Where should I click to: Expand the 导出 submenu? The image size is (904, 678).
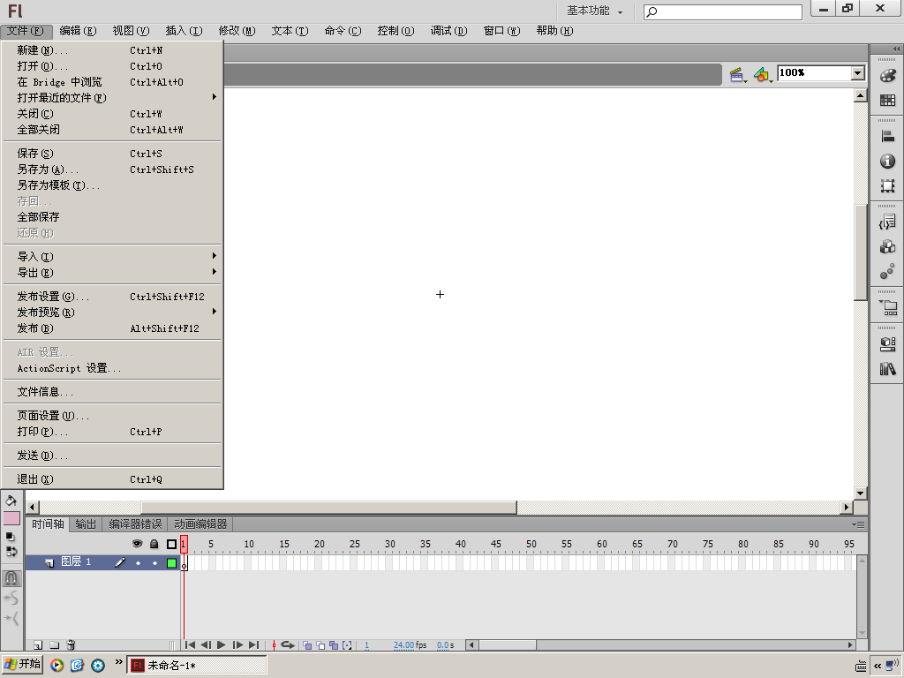pyautogui.click(x=113, y=273)
